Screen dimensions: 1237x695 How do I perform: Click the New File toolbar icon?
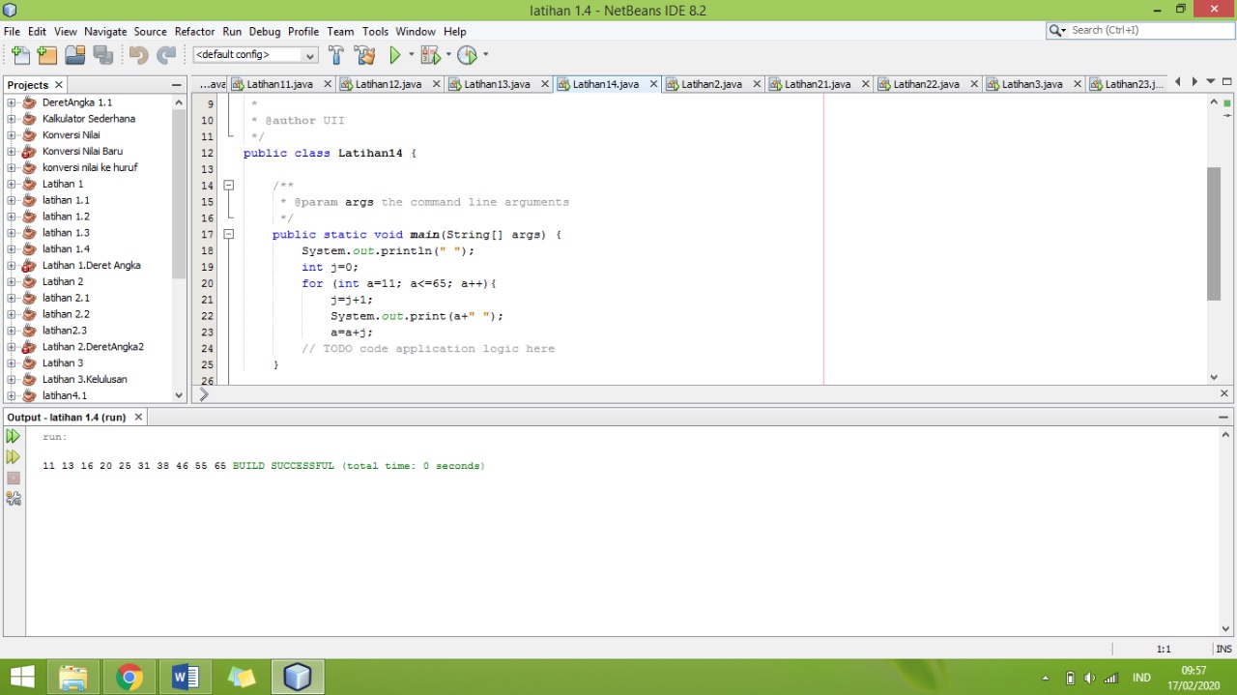[x=20, y=55]
